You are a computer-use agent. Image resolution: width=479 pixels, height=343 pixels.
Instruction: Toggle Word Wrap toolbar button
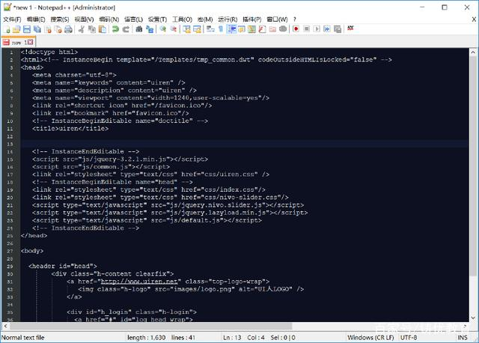click(210, 29)
